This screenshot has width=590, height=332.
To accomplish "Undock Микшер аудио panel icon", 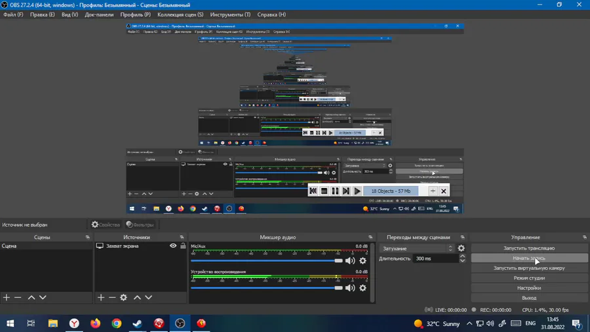I will 370,237.
